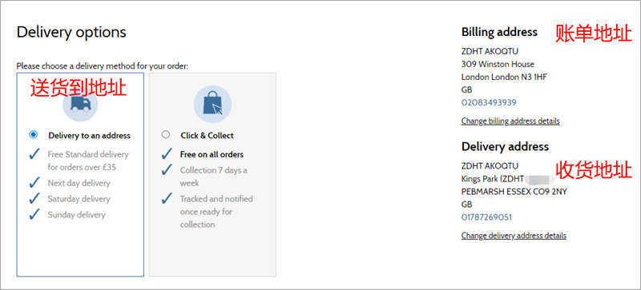Click the Delivery to an address label

coord(89,136)
